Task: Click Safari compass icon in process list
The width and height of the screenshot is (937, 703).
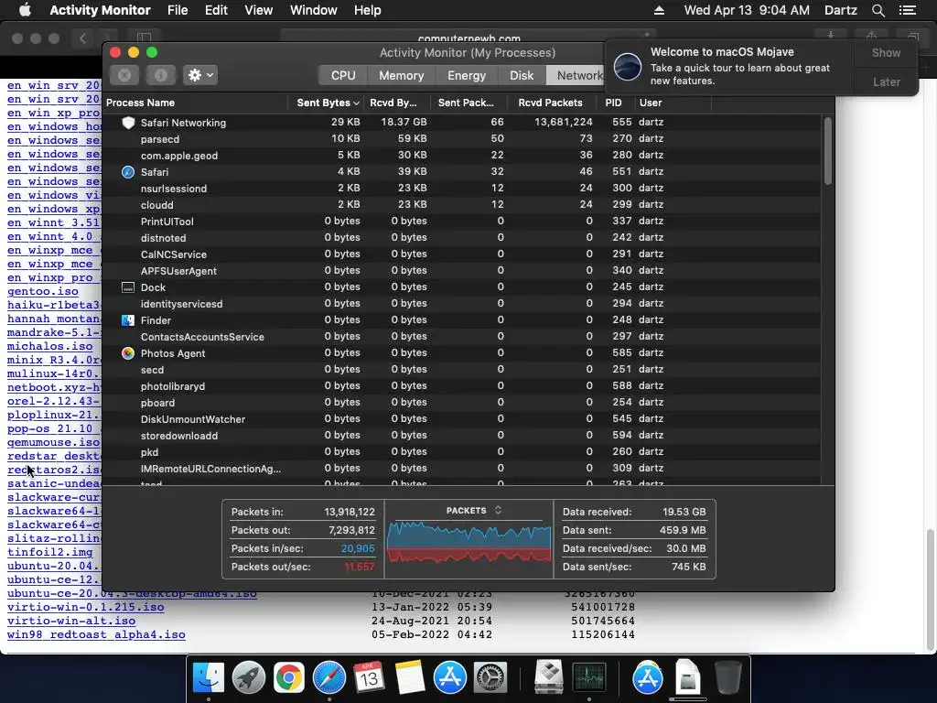Action: [128, 172]
